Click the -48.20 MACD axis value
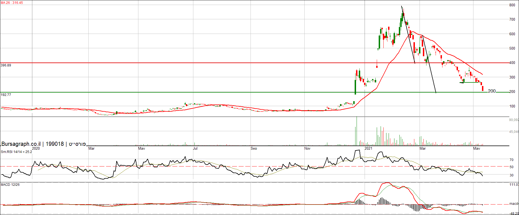This screenshot has height=215, width=519. pos(514,213)
